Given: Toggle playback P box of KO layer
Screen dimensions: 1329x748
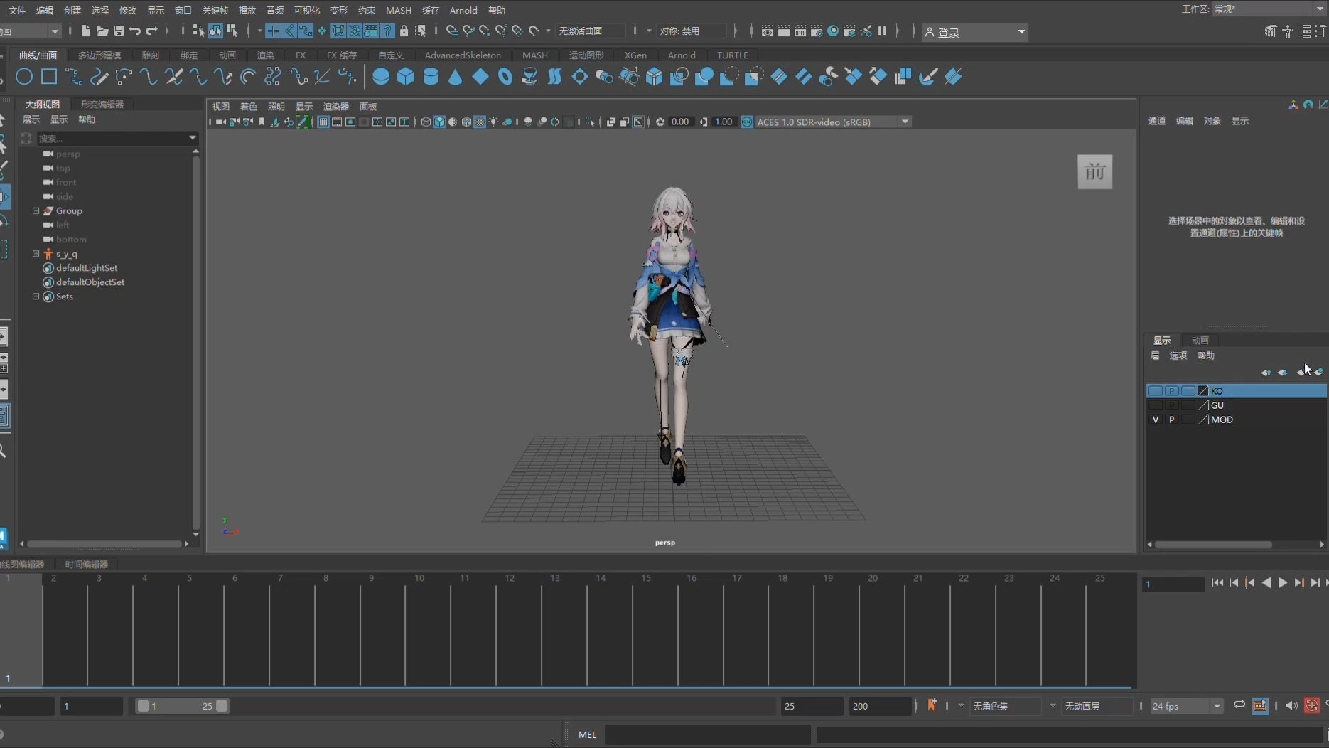Looking at the screenshot, I should [x=1172, y=391].
